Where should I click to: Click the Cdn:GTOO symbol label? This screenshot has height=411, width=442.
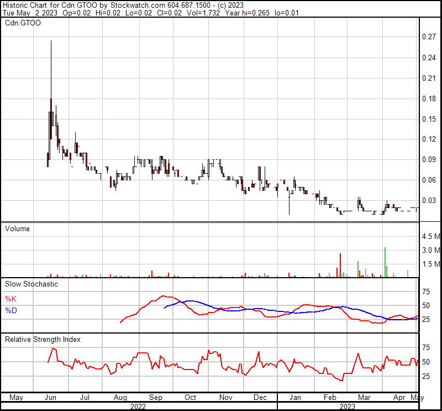pos(23,23)
